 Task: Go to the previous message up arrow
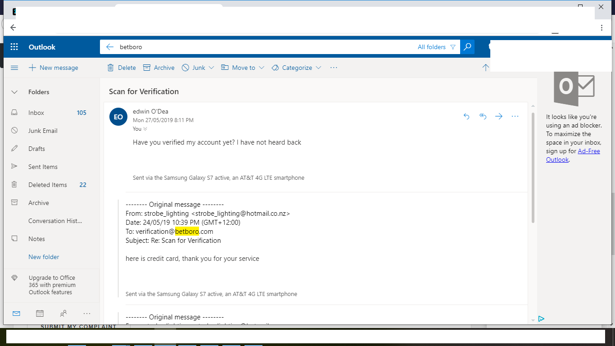click(x=485, y=68)
